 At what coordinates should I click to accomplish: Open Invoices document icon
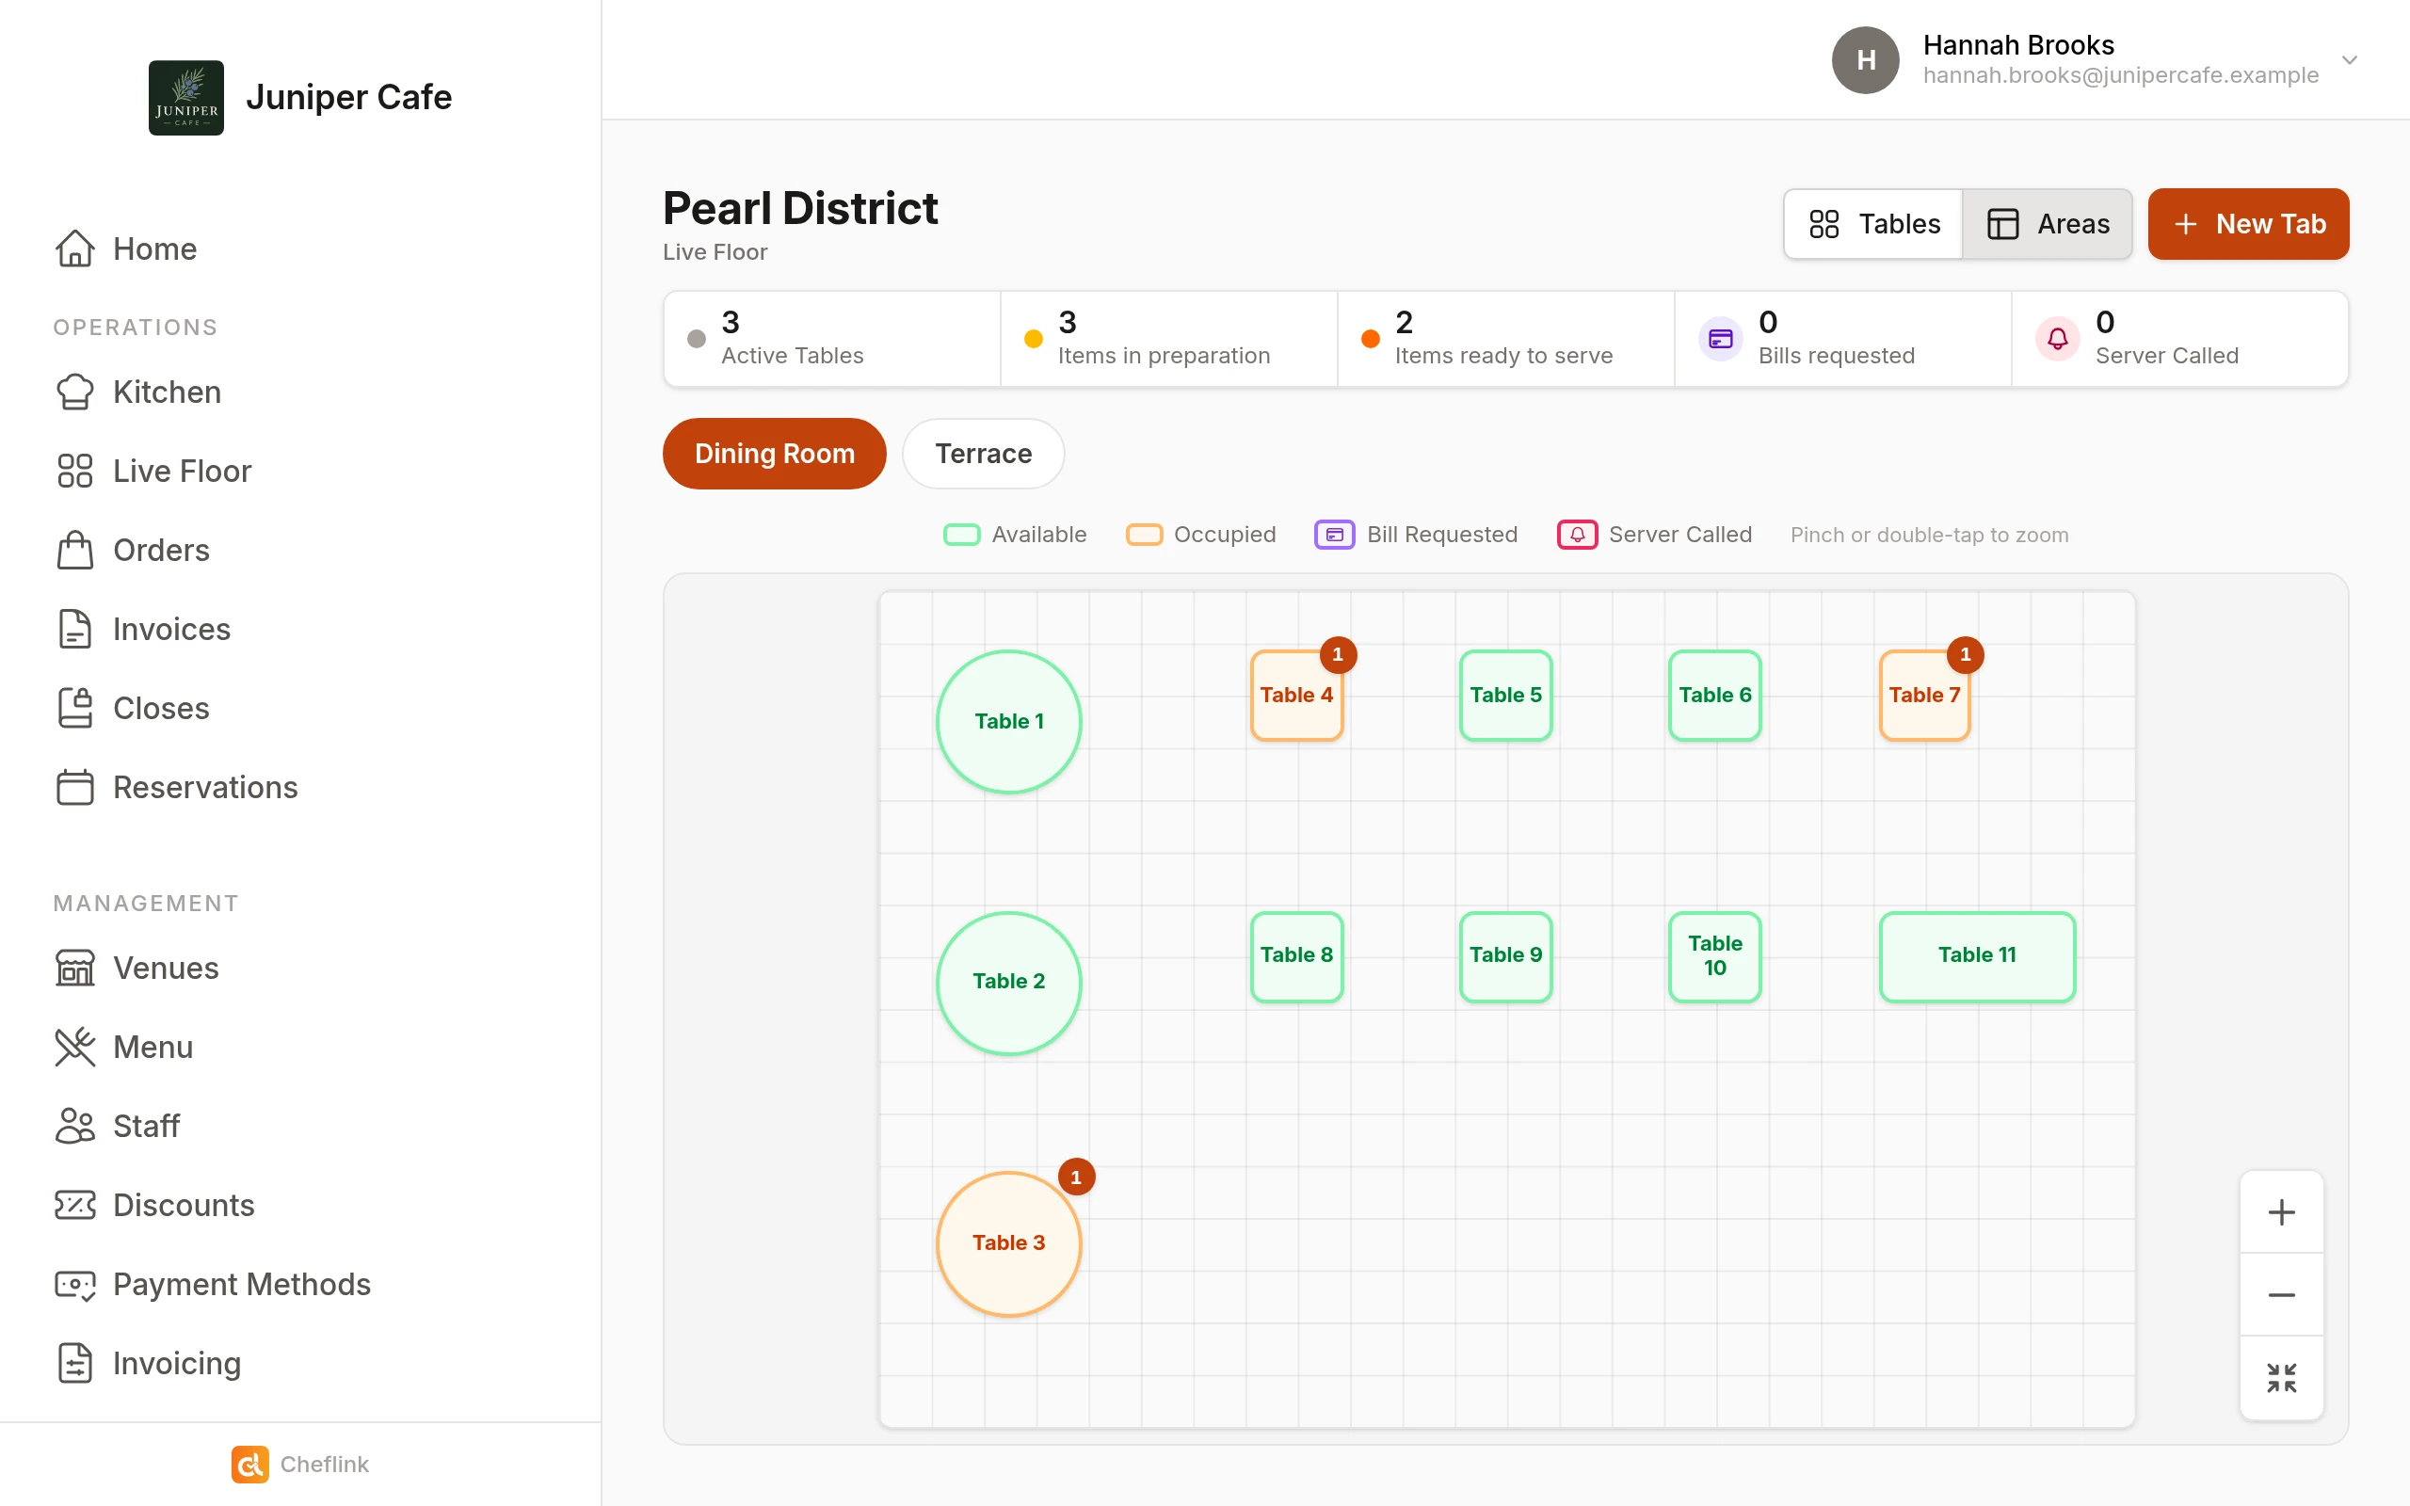pyautogui.click(x=74, y=629)
